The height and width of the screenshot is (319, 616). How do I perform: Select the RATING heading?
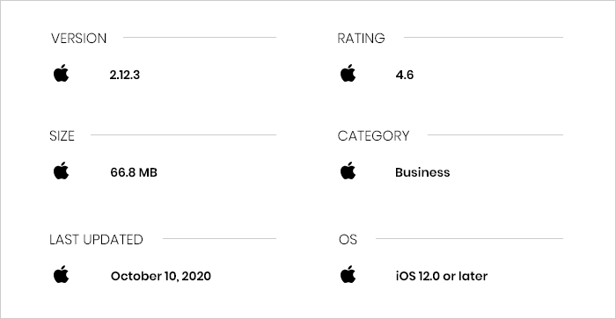pyautogui.click(x=361, y=39)
